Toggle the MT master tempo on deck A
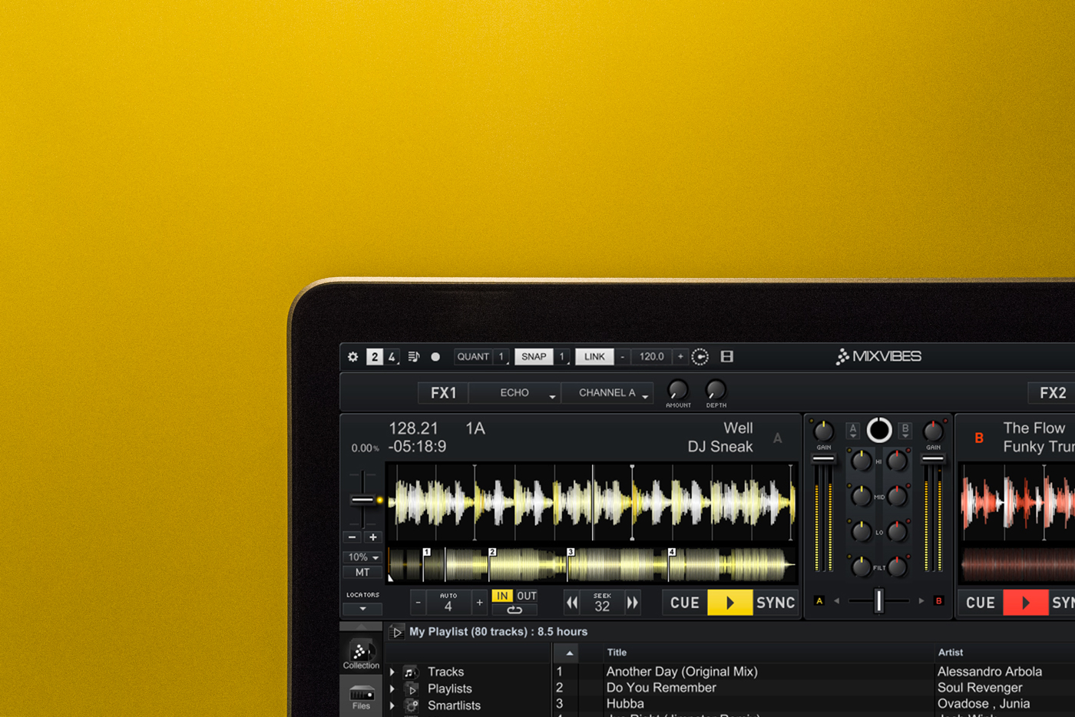 point(362,573)
